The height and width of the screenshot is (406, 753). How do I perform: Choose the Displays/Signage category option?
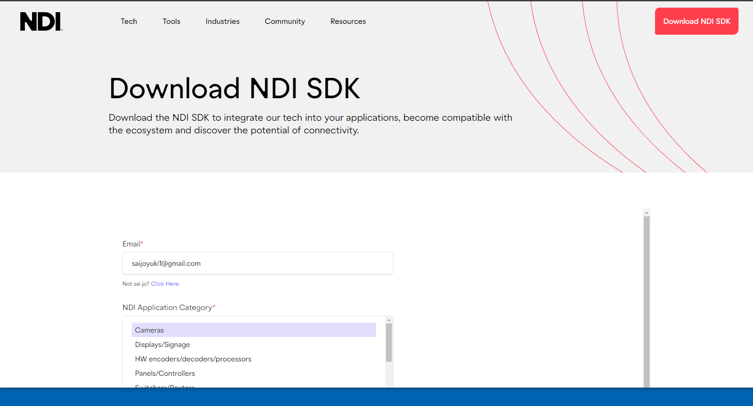click(163, 345)
